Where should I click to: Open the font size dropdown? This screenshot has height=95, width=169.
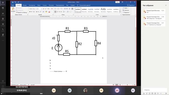(42, 9)
